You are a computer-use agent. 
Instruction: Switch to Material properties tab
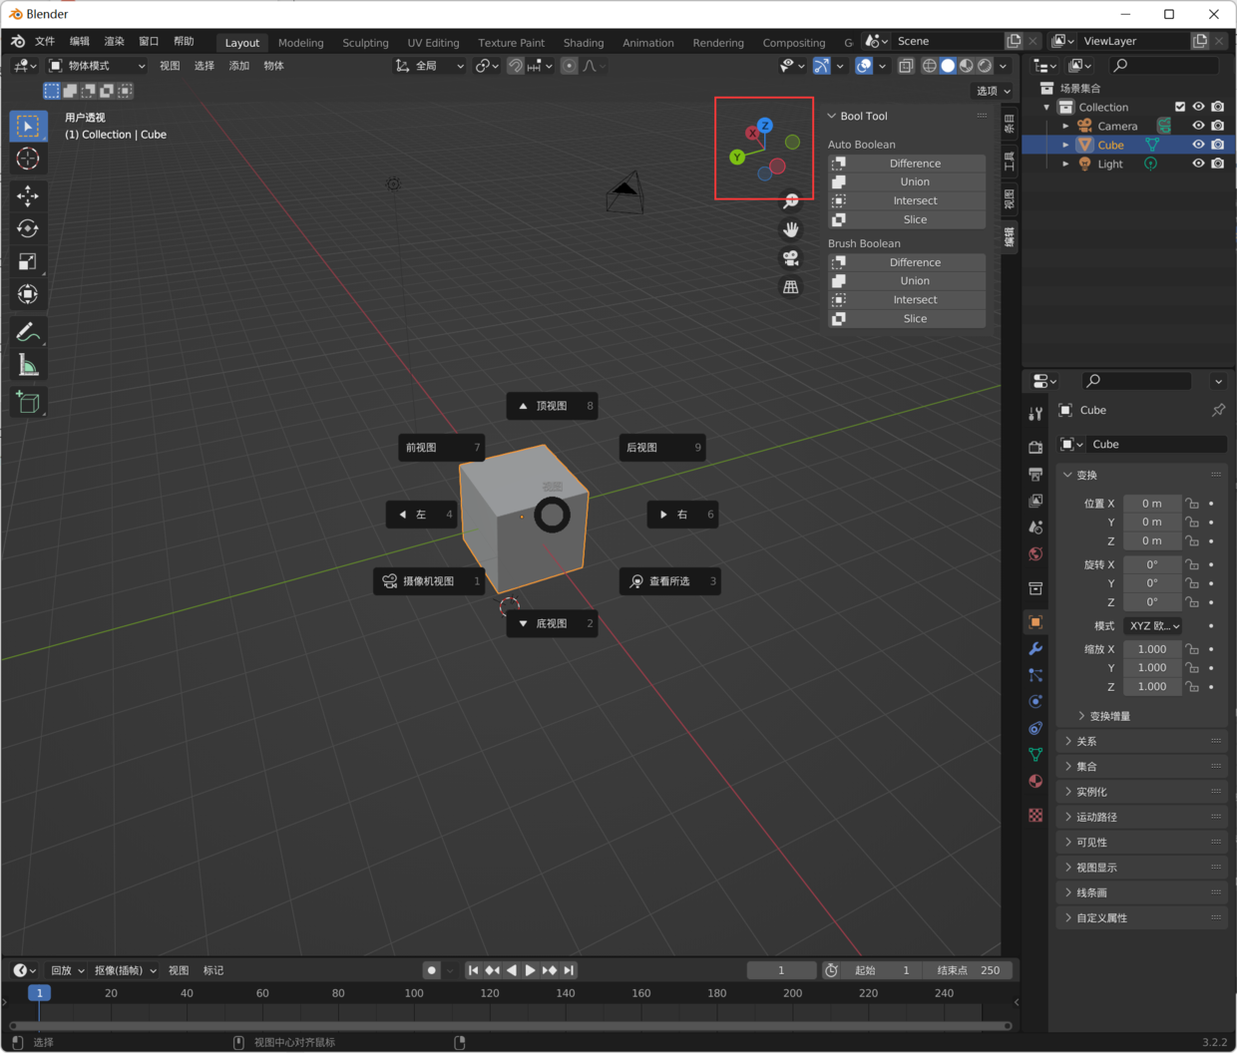tap(1035, 781)
